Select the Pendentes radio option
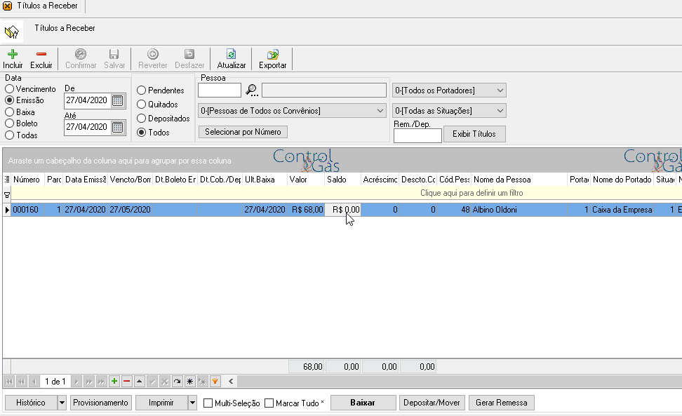The image size is (682, 416). click(141, 90)
